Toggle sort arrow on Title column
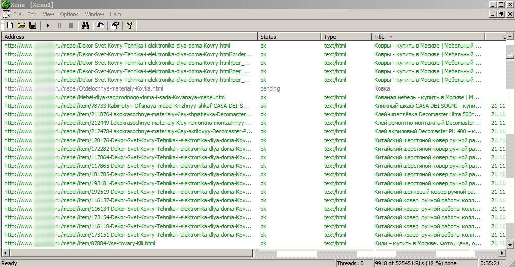Viewport: 515px width, 267px height. [391, 37]
